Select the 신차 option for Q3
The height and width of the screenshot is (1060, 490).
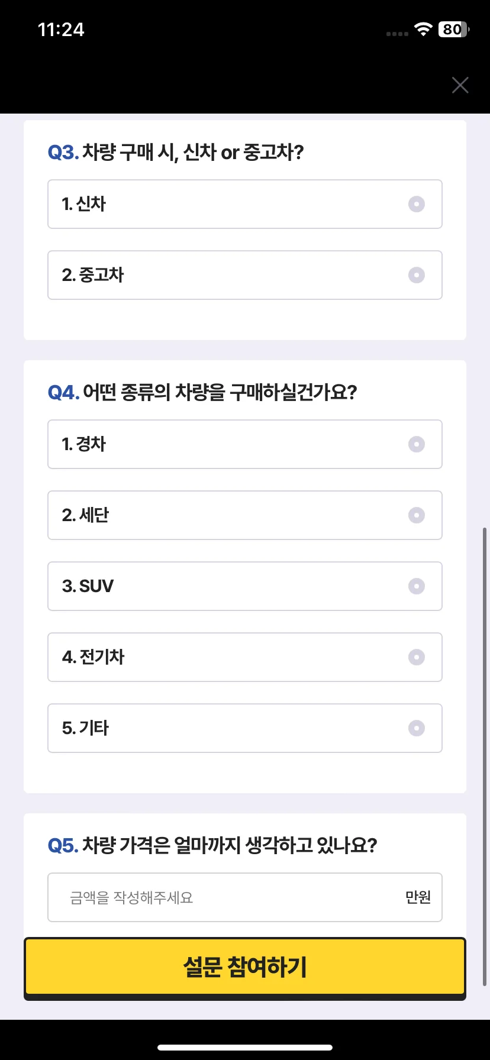click(x=245, y=204)
